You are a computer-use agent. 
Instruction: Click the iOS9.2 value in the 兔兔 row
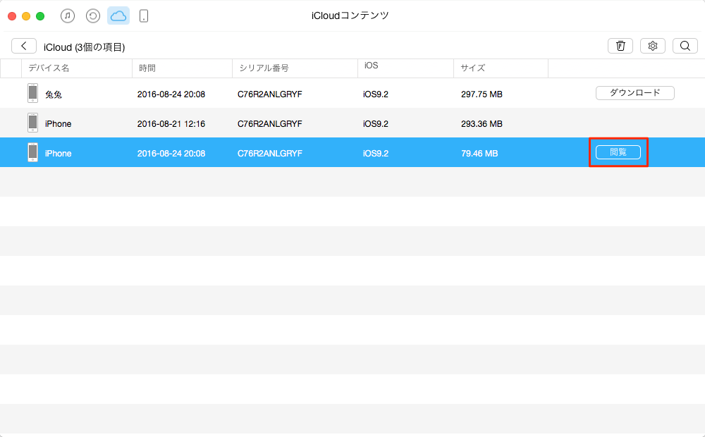pos(376,94)
